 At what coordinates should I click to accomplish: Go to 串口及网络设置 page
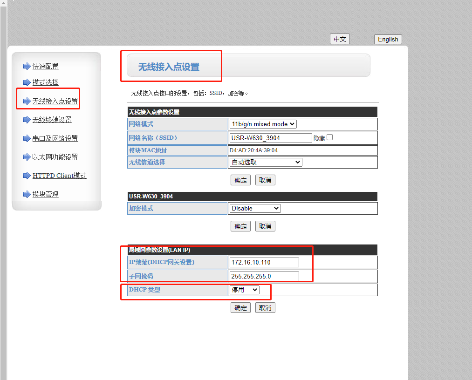click(55, 138)
